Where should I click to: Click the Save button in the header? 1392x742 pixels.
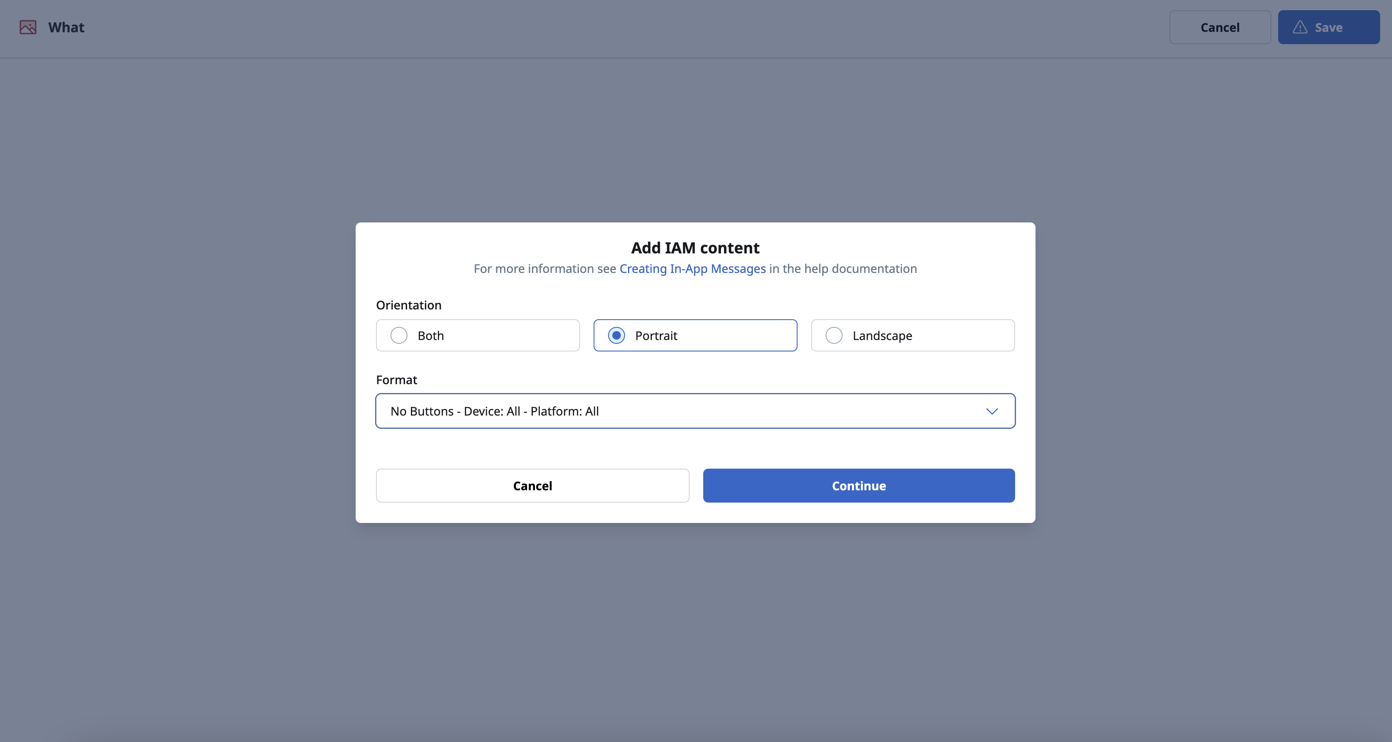1328,27
